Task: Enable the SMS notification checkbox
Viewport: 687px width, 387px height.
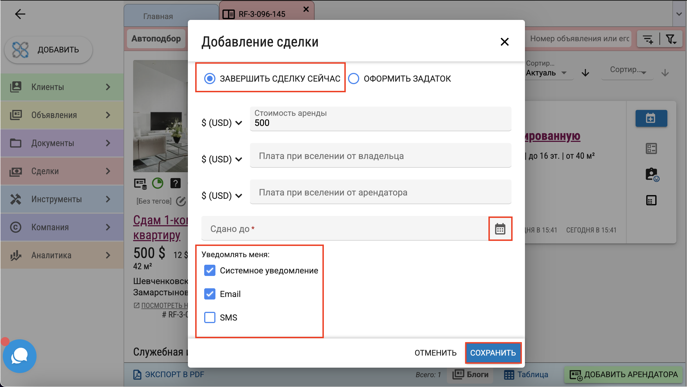Action: 210,317
